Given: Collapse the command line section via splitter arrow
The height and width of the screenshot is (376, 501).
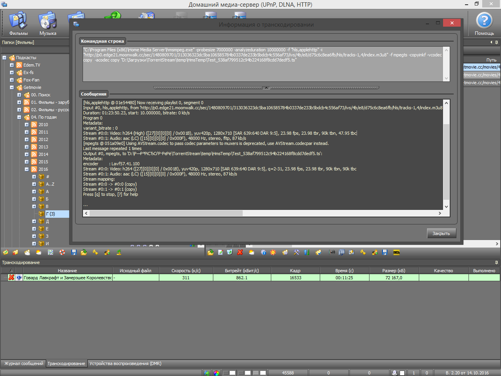Looking at the screenshot, I should pos(266,88).
